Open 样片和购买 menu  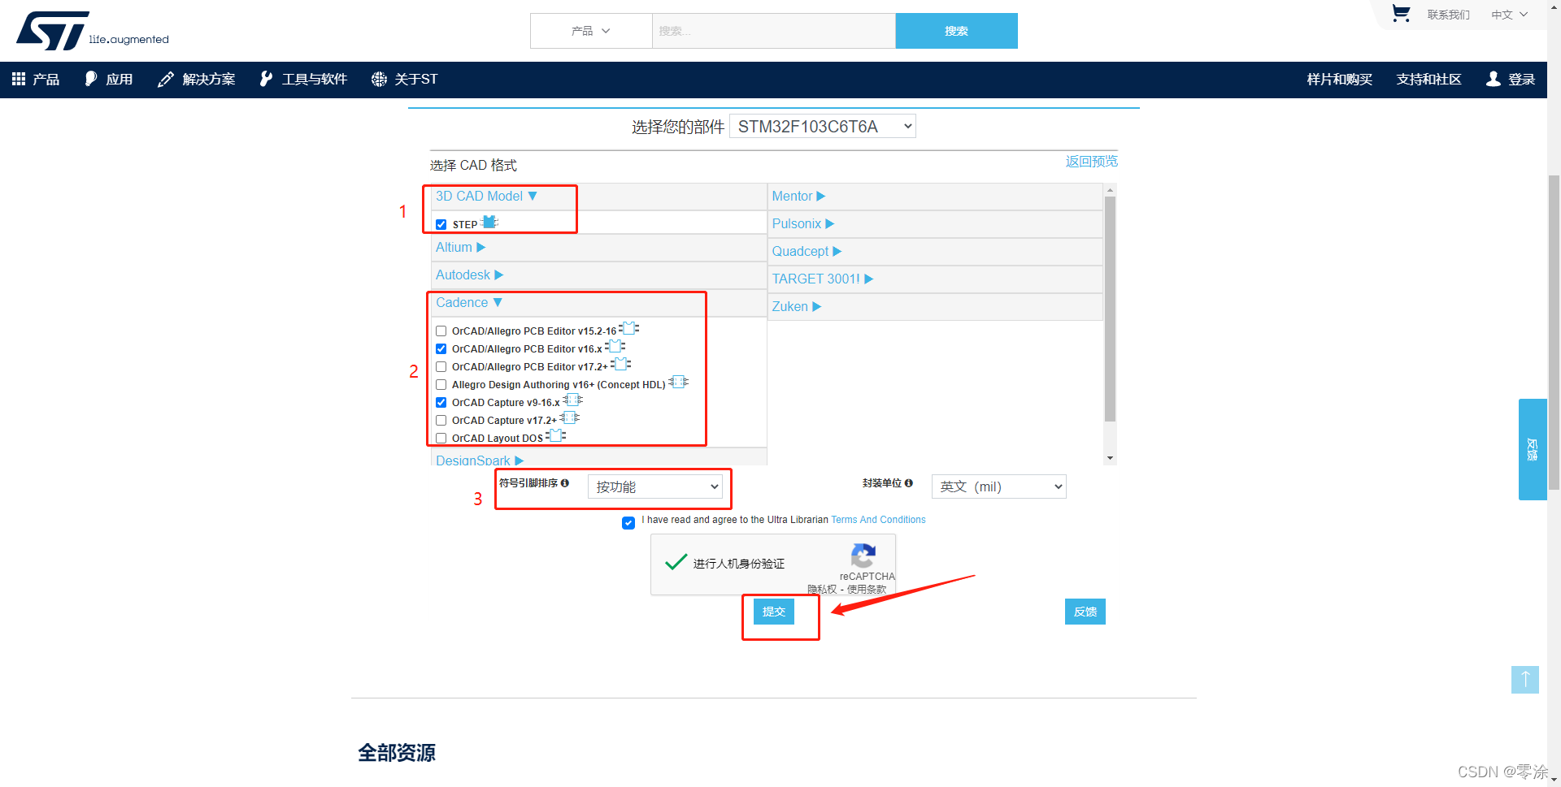[1340, 79]
